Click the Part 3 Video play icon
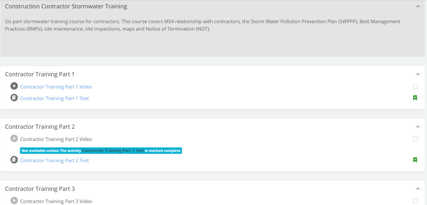The width and height of the screenshot is (427, 205). click(14, 201)
